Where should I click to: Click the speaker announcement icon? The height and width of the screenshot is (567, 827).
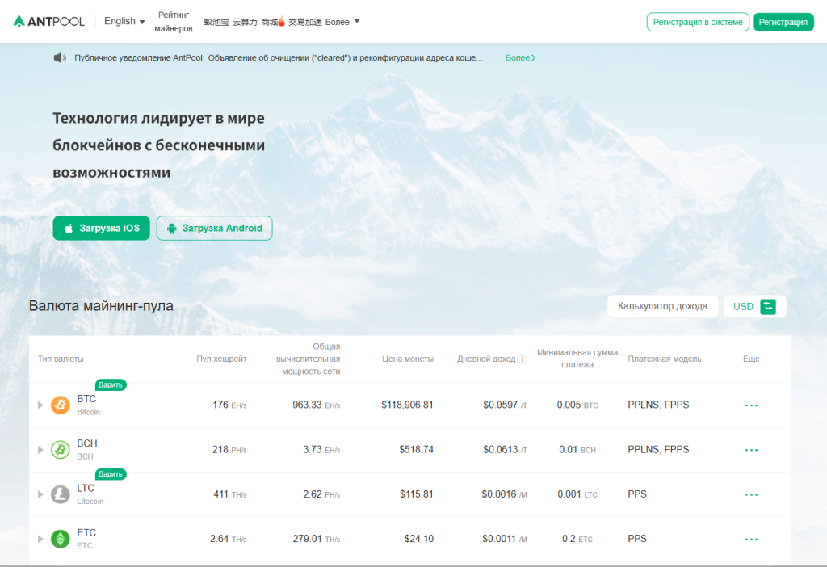point(59,58)
